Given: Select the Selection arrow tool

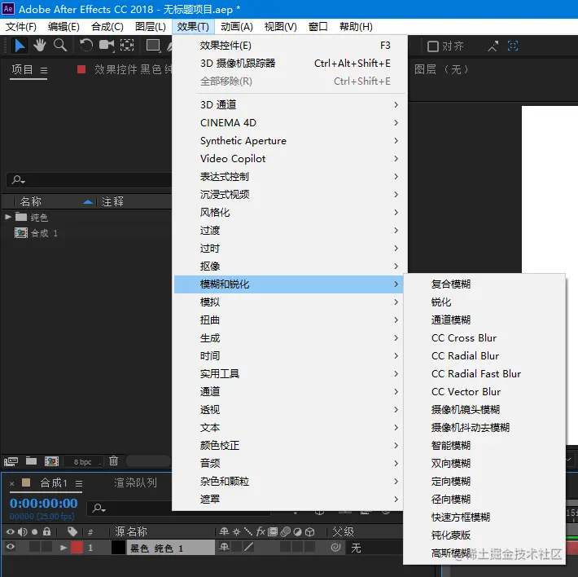Looking at the screenshot, I should point(20,46).
